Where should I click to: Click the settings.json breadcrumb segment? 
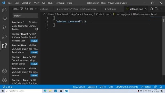tap(121, 14)
